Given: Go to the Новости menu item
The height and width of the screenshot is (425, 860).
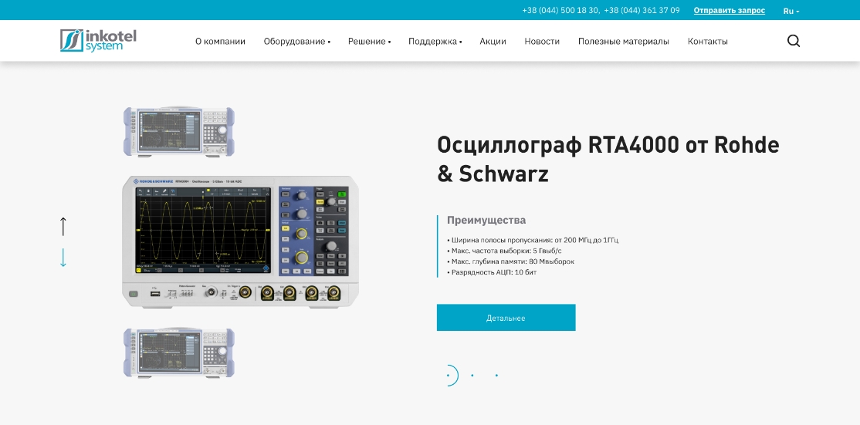Looking at the screenshot, I should (x=542, y=42).
